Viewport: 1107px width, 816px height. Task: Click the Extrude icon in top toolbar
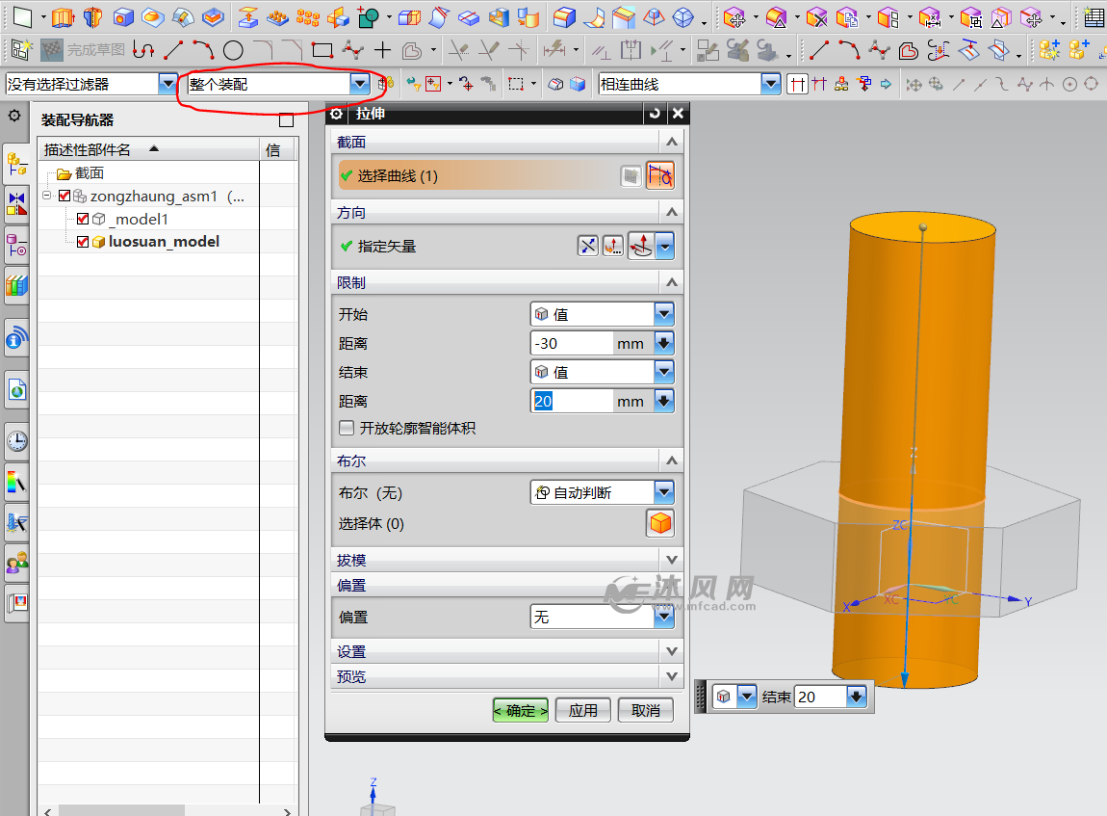[64, 17]
